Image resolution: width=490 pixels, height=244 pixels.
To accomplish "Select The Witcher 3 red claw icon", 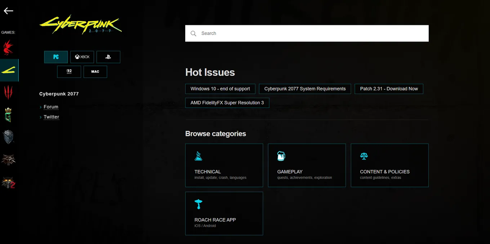I will pyautogui.click(x=8, y=93).
